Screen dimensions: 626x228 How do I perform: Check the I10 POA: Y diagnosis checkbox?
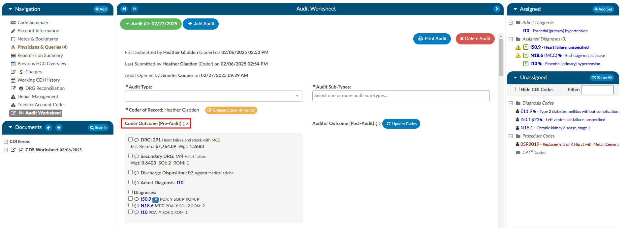click(130, 212)
